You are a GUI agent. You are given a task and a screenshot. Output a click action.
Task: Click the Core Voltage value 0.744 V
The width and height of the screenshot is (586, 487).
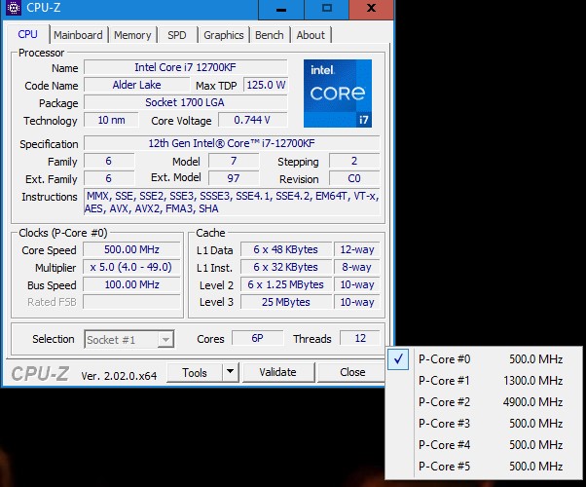click(252, 120)
